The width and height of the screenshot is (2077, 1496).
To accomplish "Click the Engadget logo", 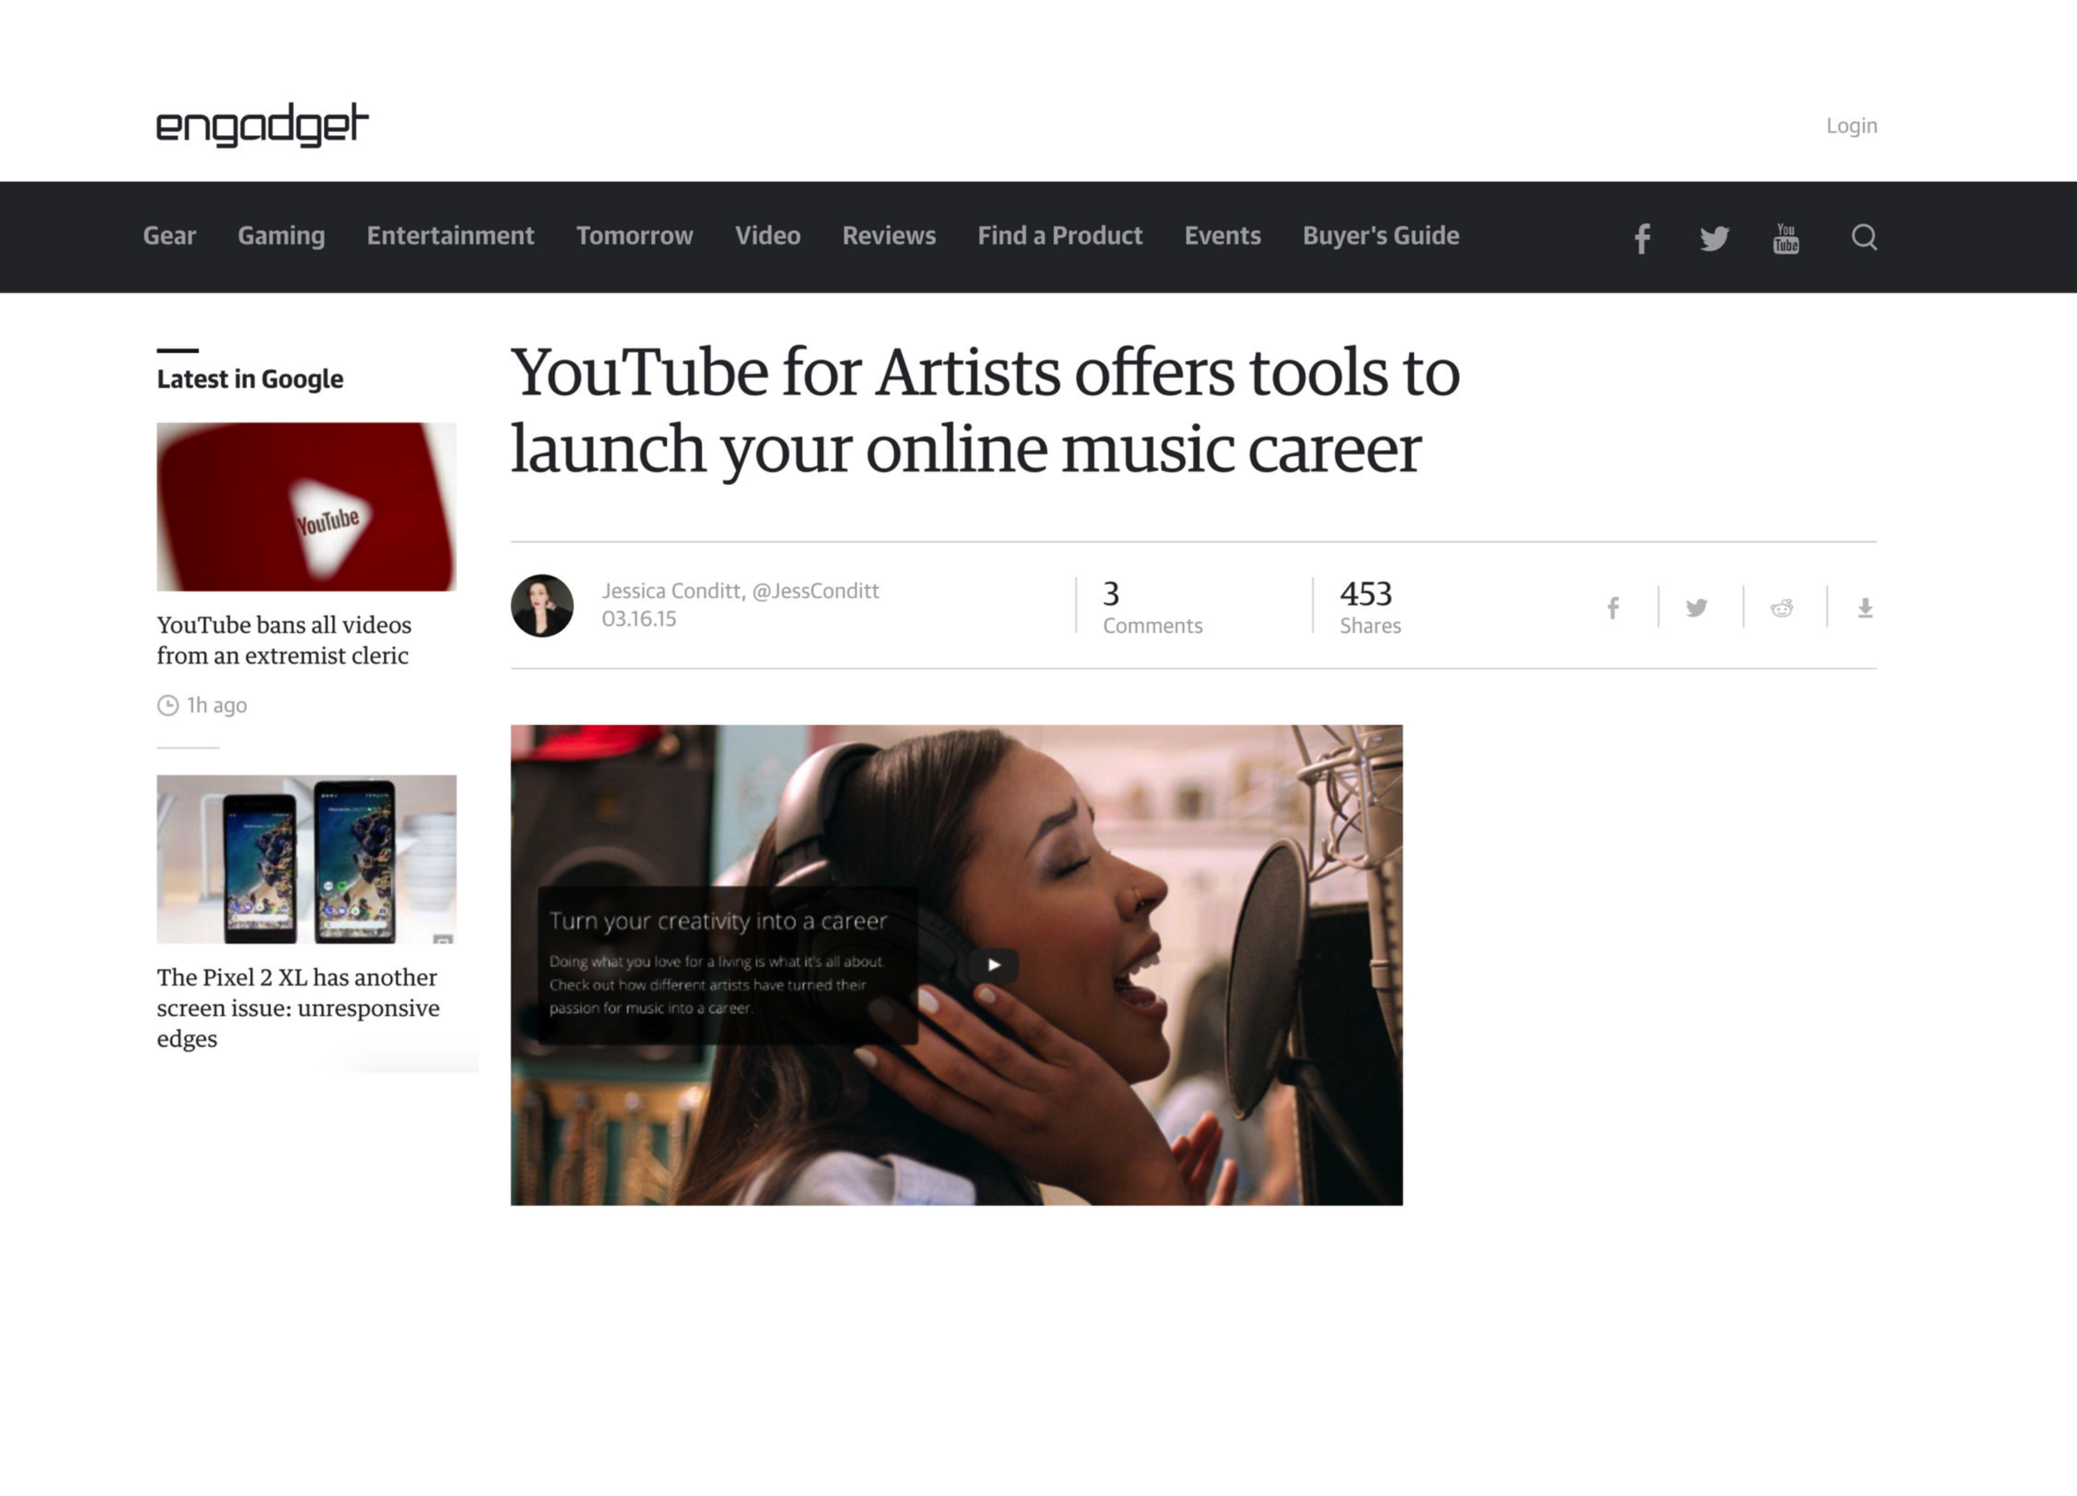I will pos(262,125).
